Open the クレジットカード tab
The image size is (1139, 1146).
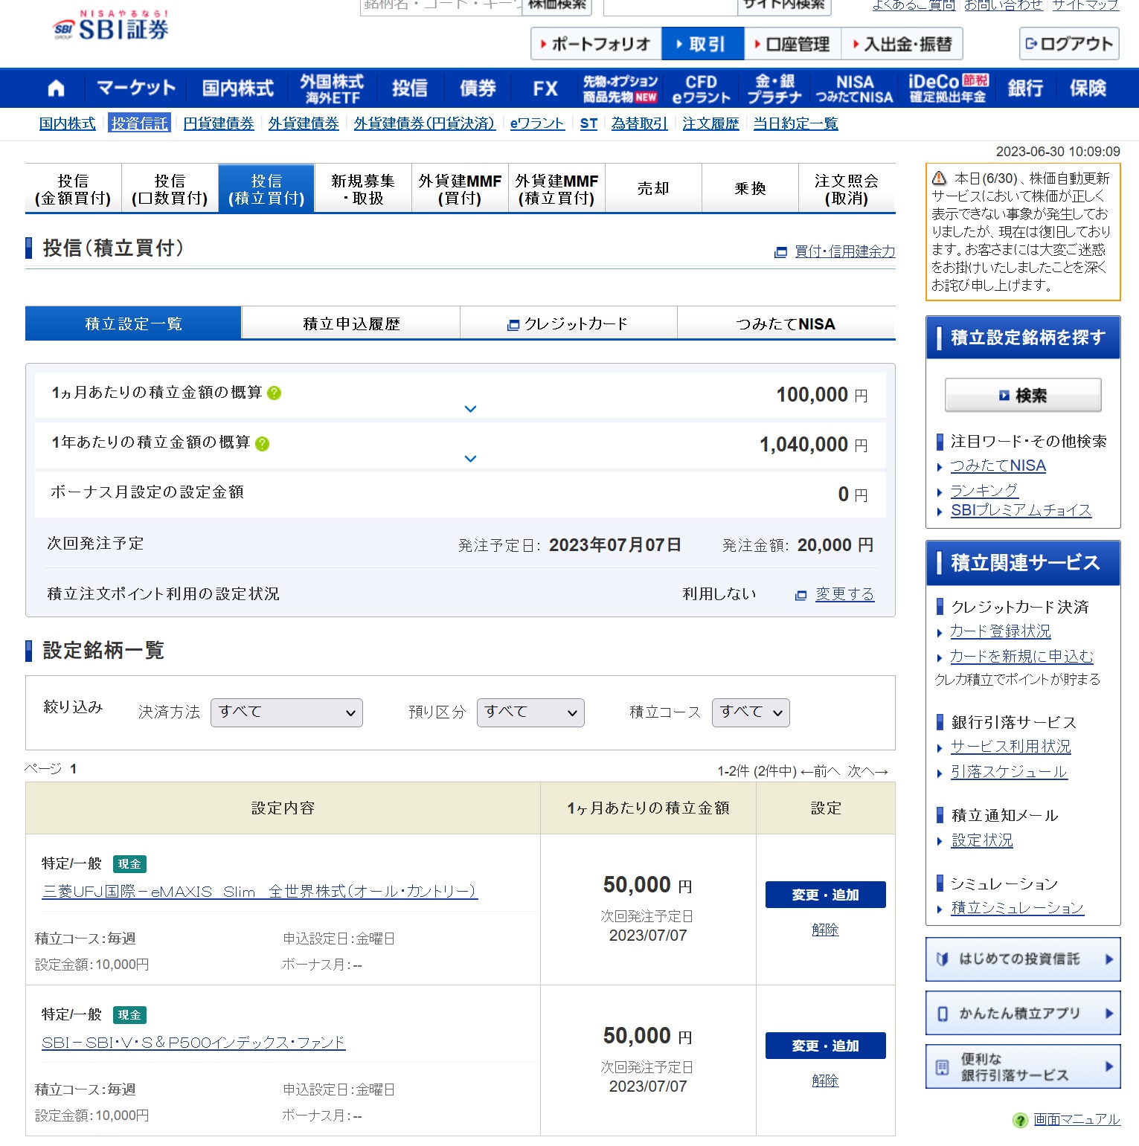click(x=568, y=323)
